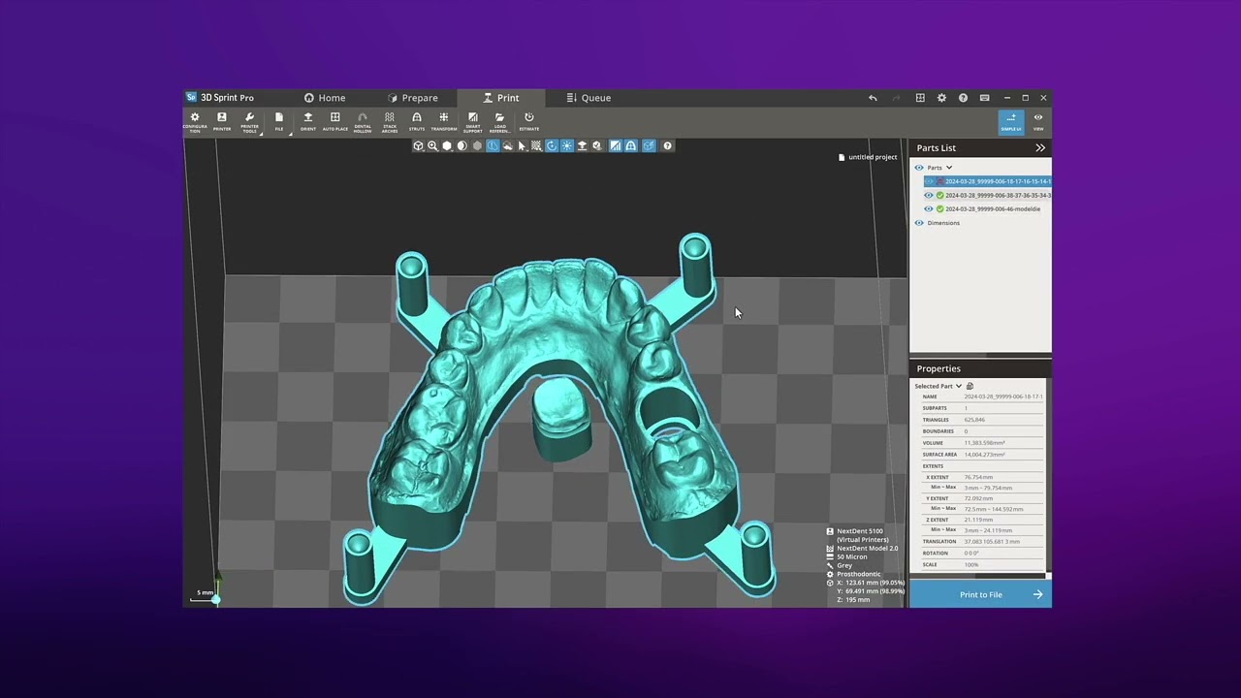Run the Auto Place tool
This screenshot has width=1241, height=698.
(x=334, y=121)
